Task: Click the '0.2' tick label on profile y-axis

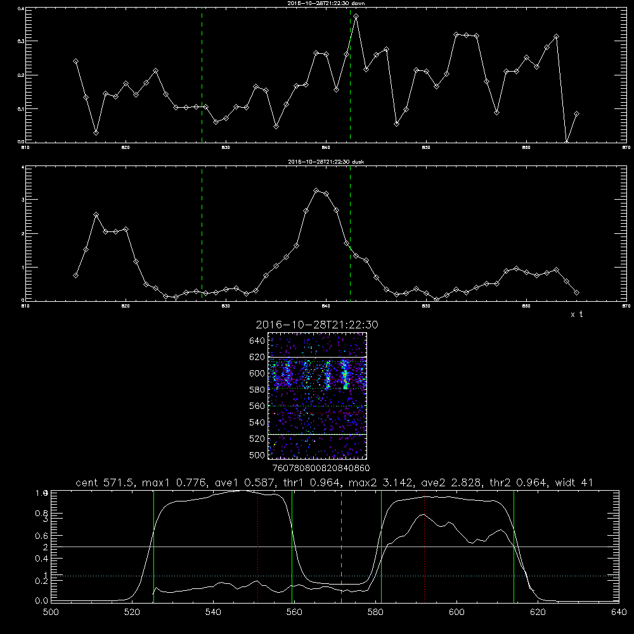Action: point(42,581)
